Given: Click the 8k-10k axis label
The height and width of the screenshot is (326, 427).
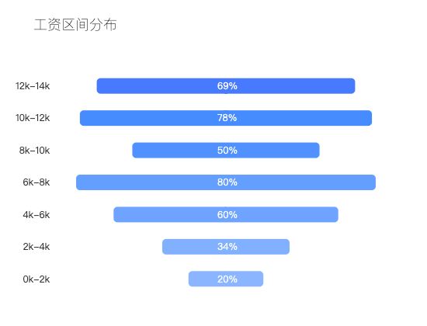Looking at the screenshot, I should tap(35, 151).
